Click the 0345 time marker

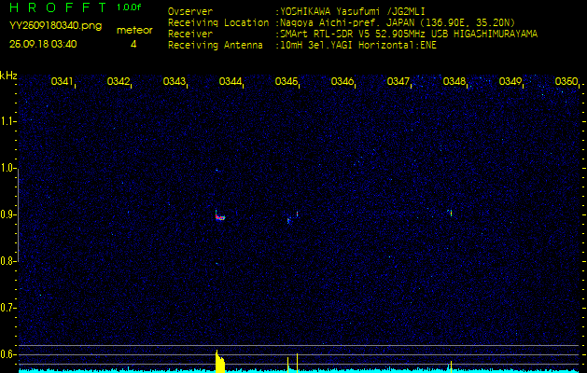tap(286, 81)
